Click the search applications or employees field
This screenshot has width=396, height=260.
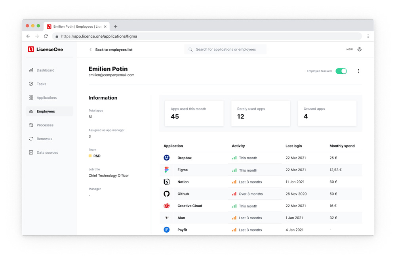coord(225,49)
